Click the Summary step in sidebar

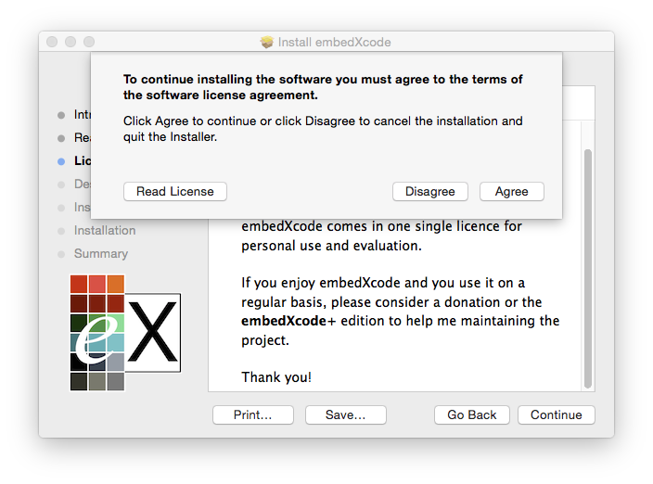[x=101, y=254]
